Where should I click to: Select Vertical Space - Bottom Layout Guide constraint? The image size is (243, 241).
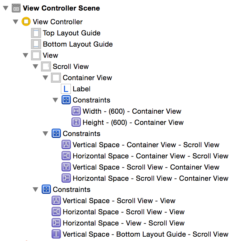point(145,234)
